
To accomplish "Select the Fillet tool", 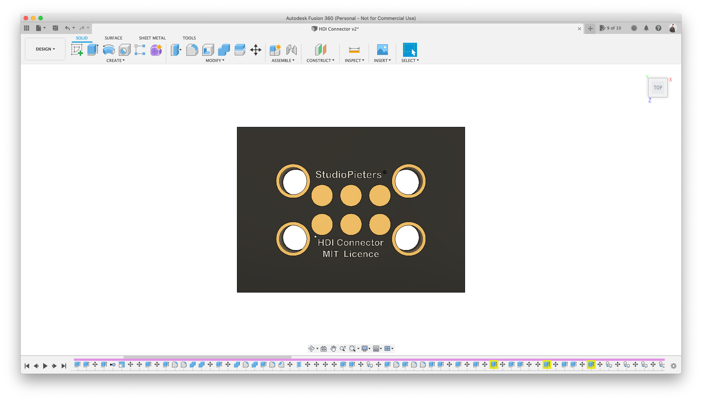I will click(x=192, y=50).
